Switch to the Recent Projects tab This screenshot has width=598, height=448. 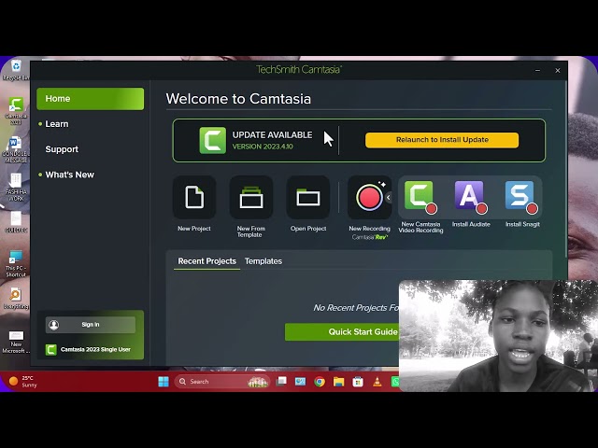[x=207, y=261]
